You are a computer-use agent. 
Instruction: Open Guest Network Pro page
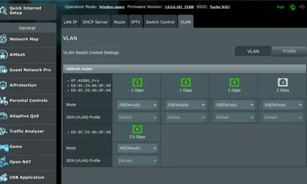point(28,70)
